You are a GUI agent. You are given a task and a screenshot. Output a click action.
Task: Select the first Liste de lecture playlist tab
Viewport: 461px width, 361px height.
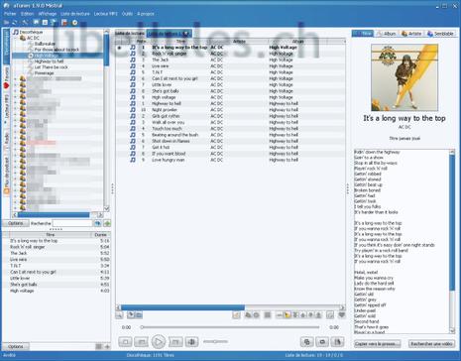[x=130, y=34]
